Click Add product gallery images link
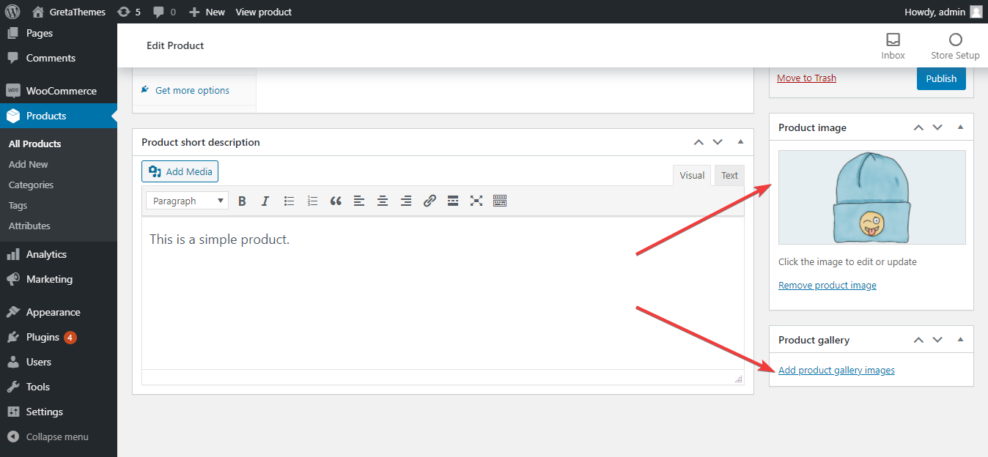This screenshot has height=457, width=988. [836, 371]
